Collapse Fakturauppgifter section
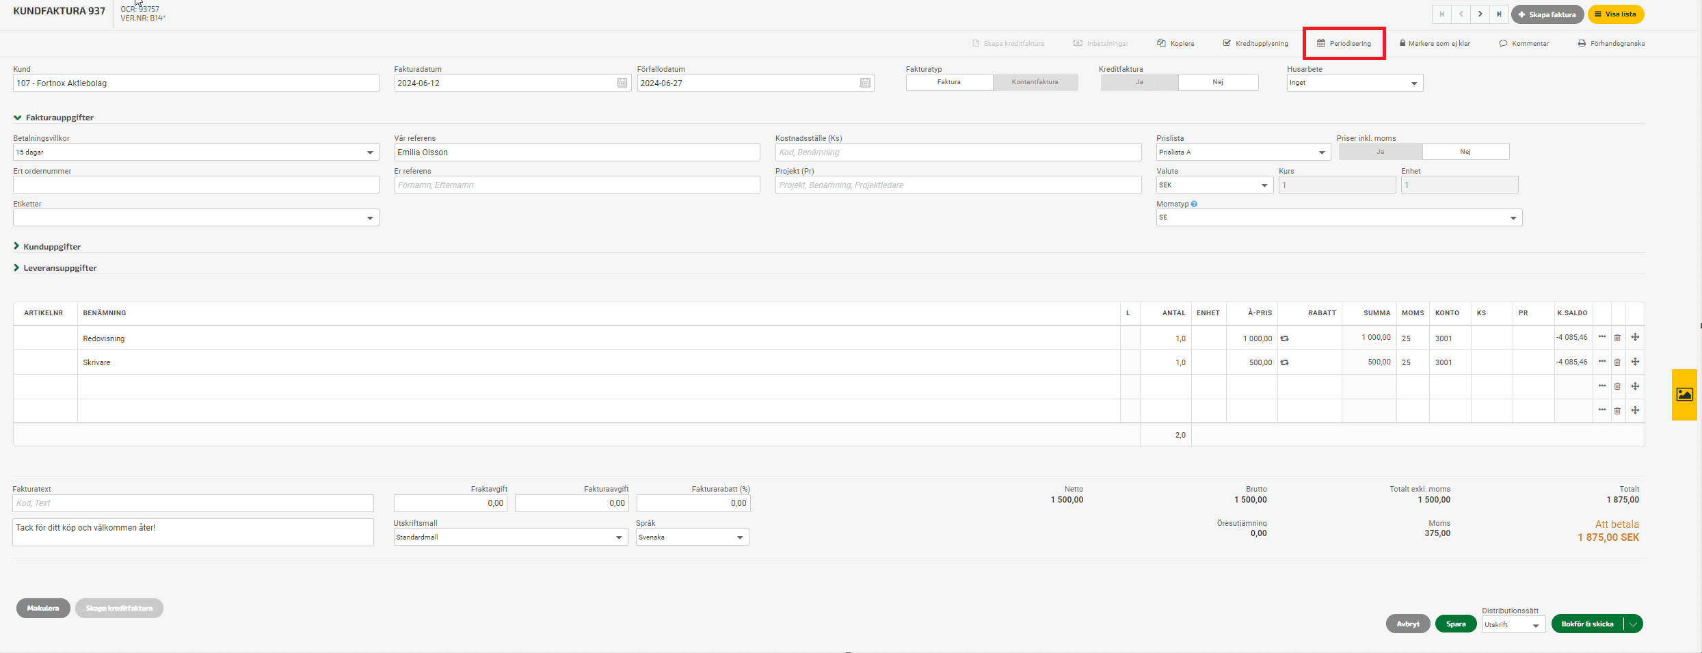1702x653 pixels. (53, 118)
